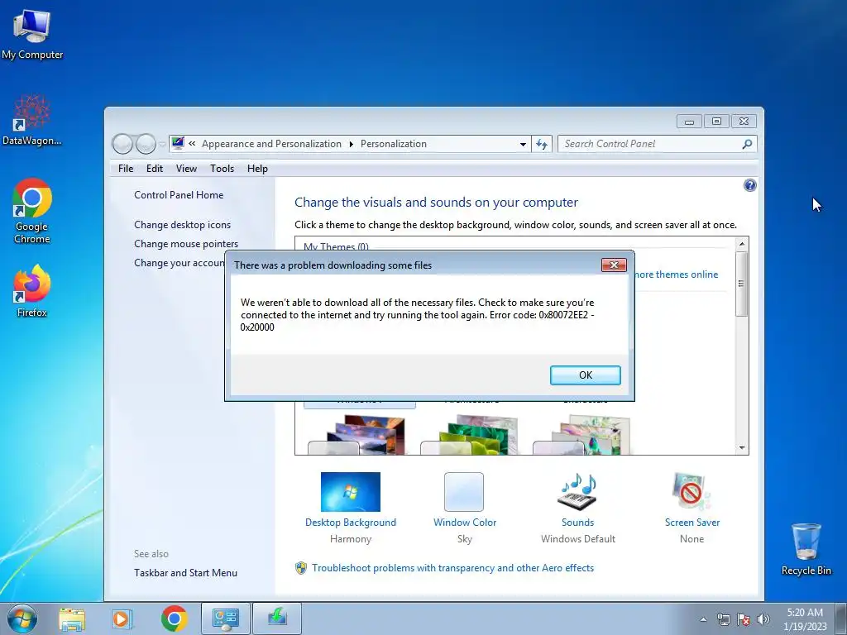The image size is (847, 635).
Task: Open the File menu
Action: tap(126, 169)
